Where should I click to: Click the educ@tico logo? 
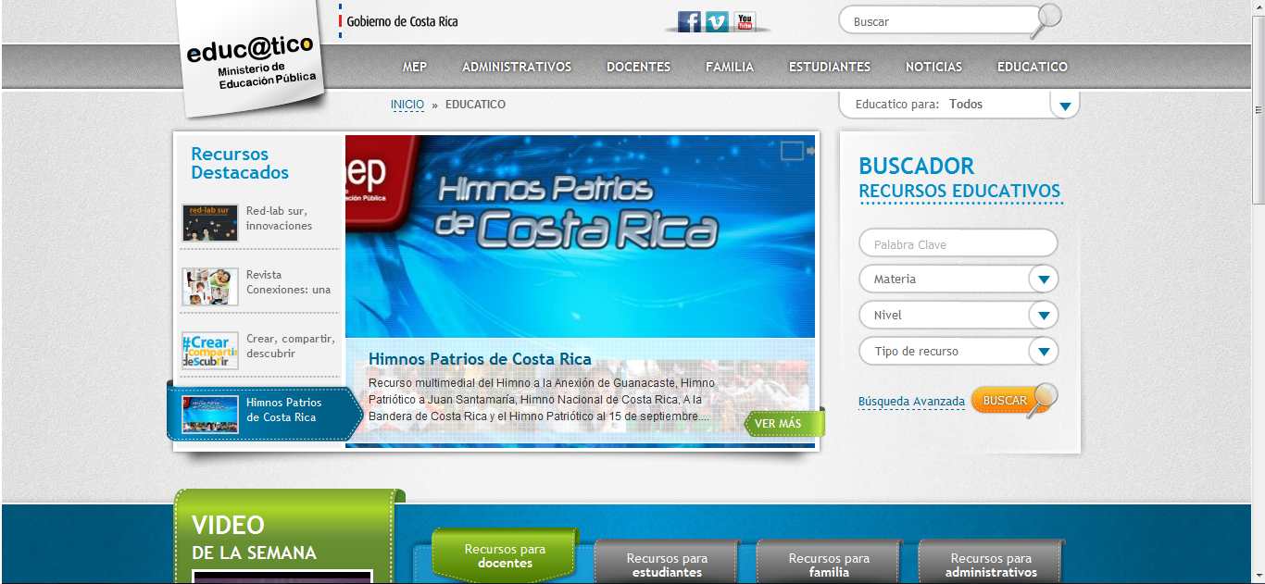[x=250, y=57]
